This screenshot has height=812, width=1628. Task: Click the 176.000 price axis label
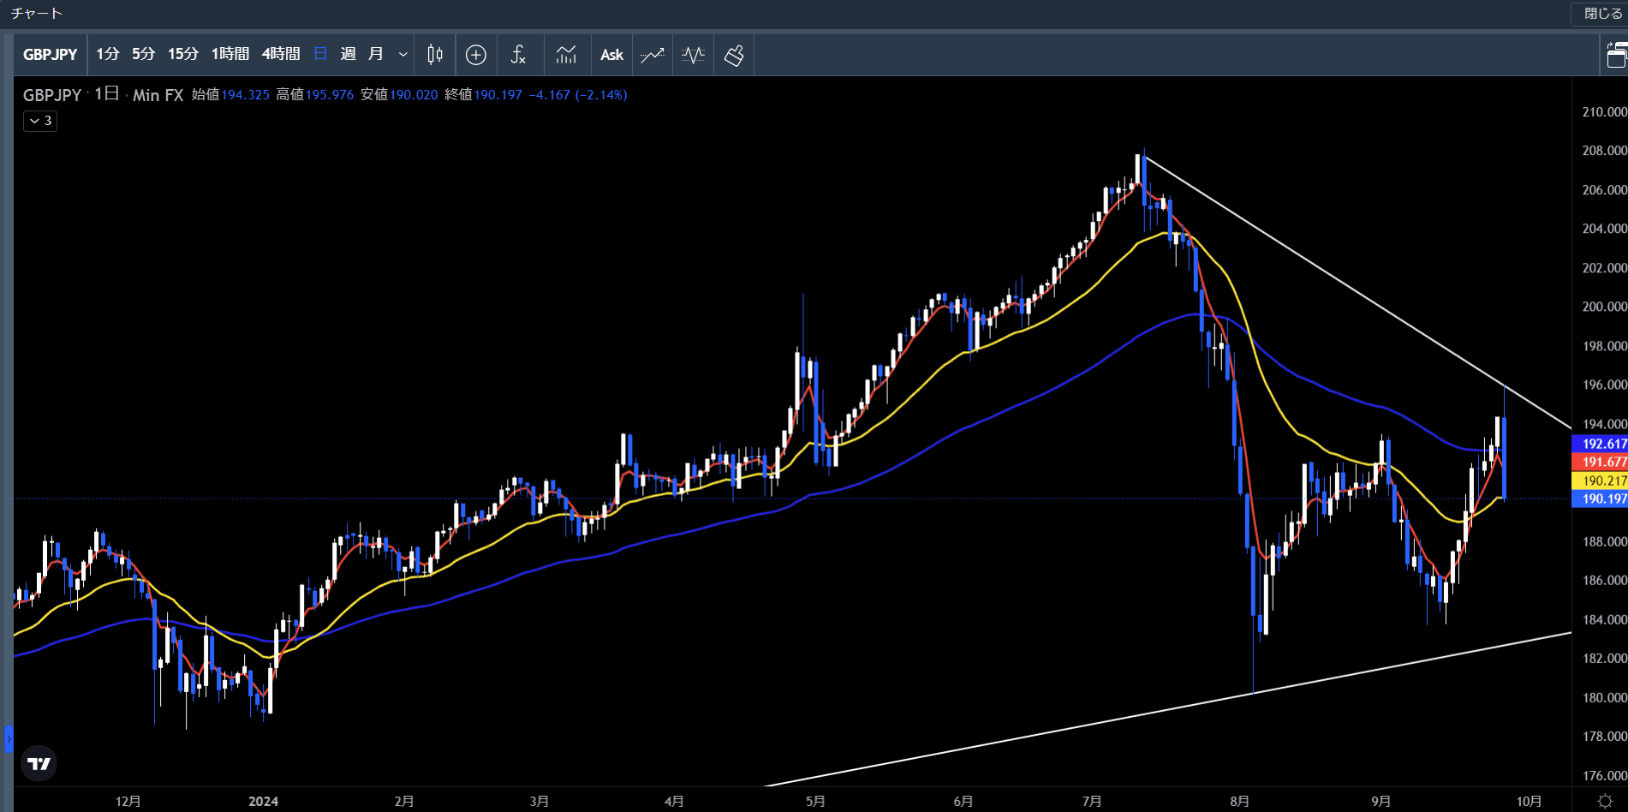point(1604,776)
